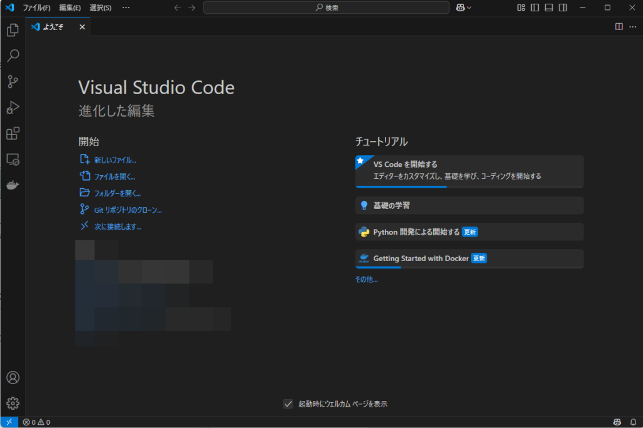Split the editor to the right
Screen dimensions: 643x428
point(619,26)
